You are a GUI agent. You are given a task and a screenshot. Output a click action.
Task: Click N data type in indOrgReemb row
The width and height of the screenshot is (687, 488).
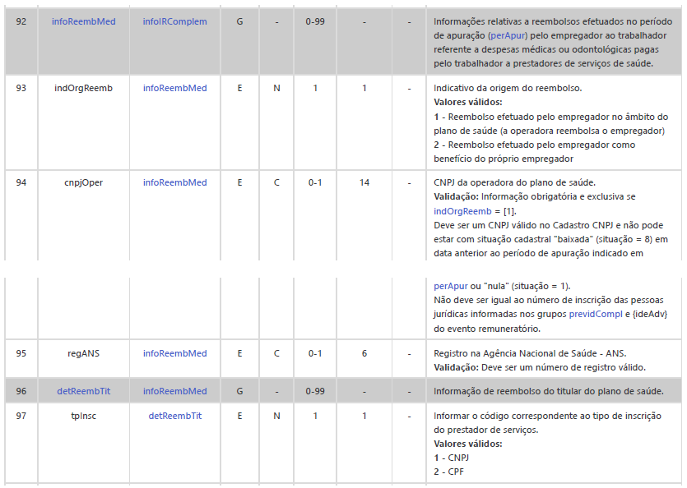(276, 88)
